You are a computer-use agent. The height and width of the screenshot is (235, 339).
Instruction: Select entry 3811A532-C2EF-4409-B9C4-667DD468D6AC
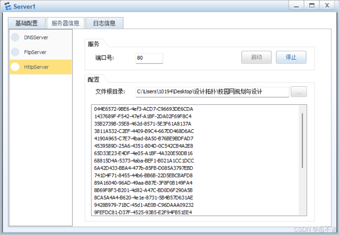pos(144,131)
